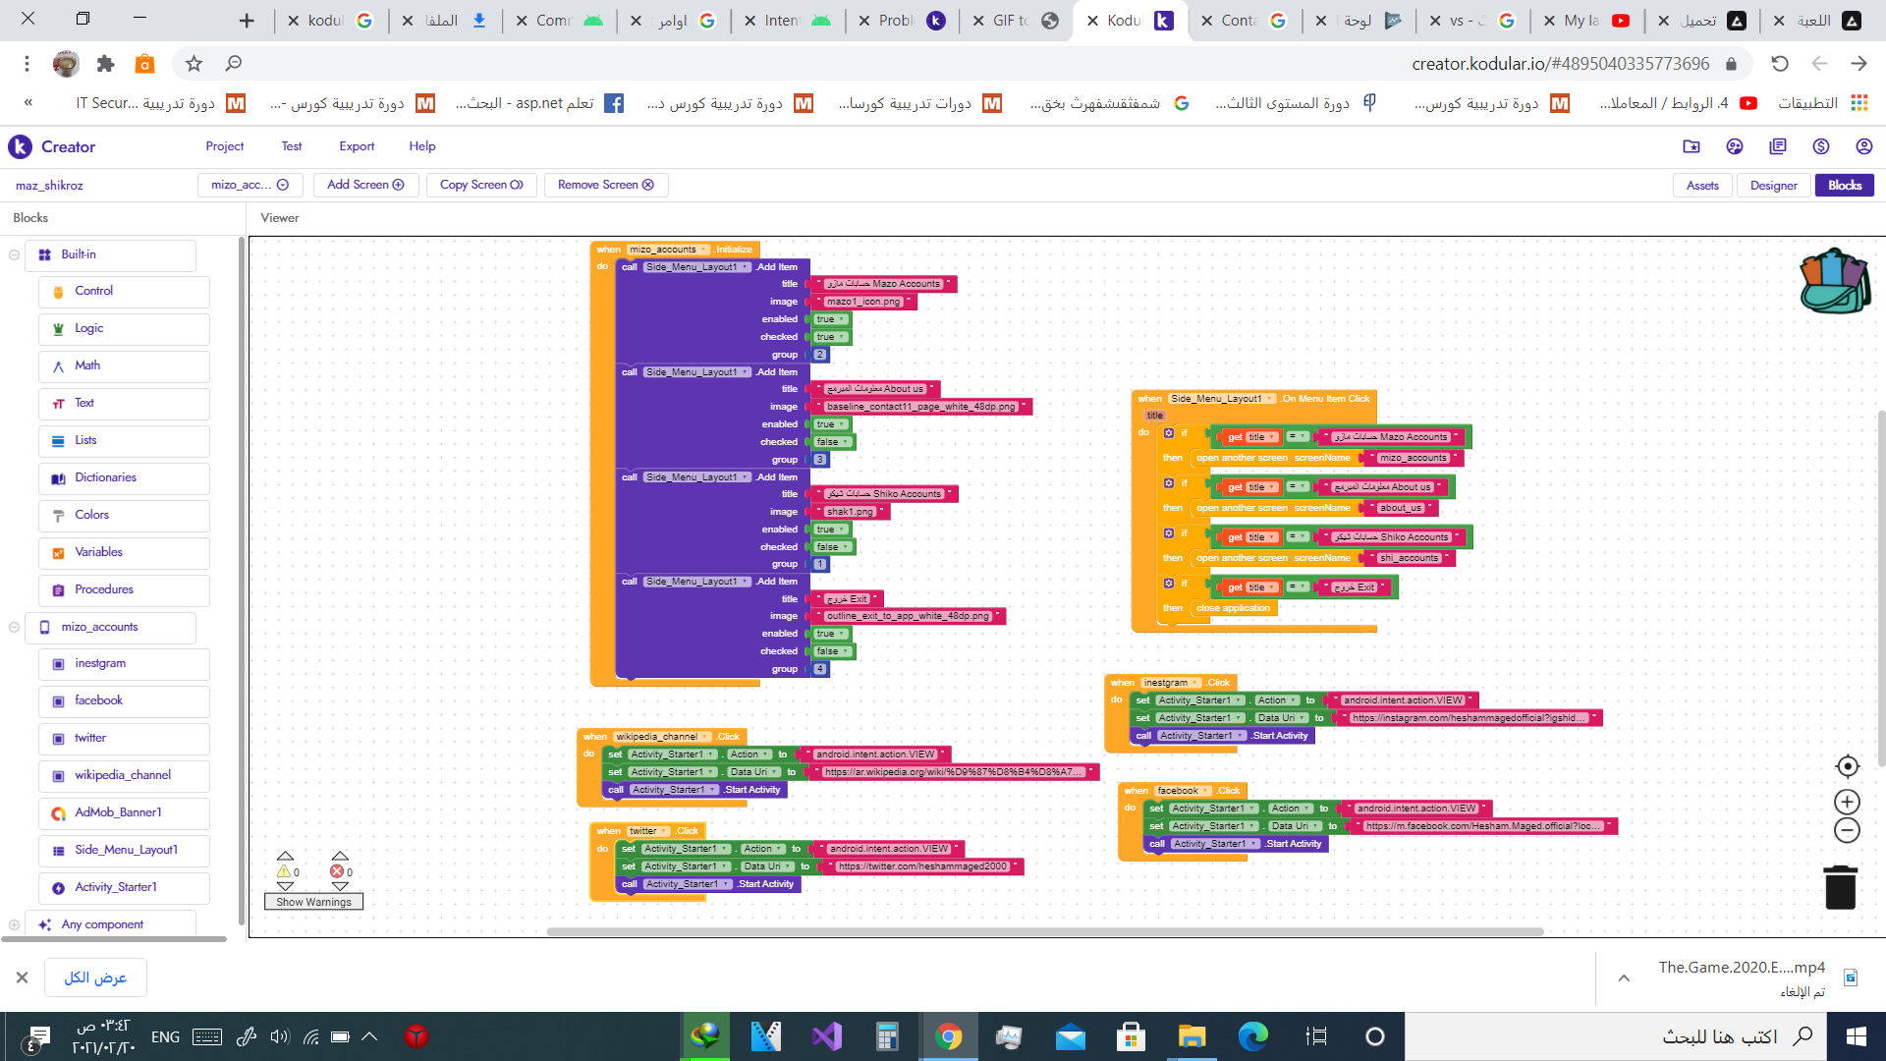
Task: Click the trash can icon
Action: tap(1840, 887)
